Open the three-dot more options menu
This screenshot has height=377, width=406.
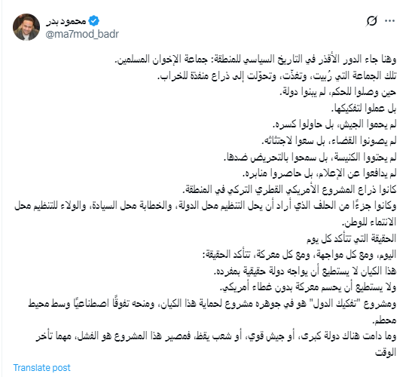[389, 21]
